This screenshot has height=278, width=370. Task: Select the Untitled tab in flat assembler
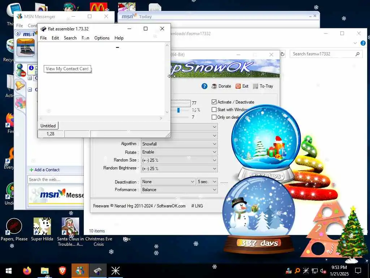click(x=48, y=126)
